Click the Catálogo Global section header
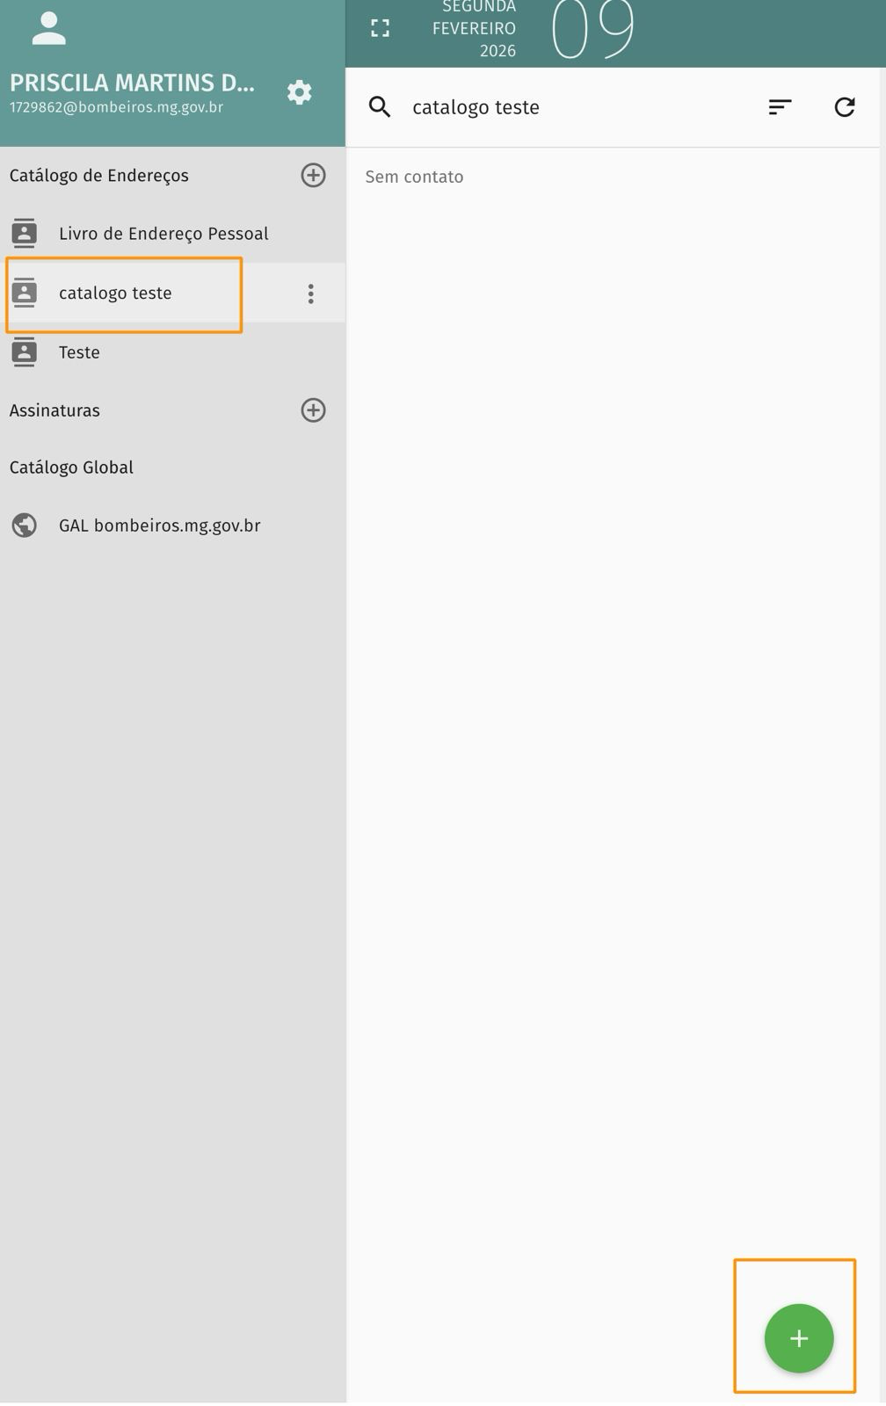The width and height of the screenshot is (886, 1406). pos(71,467)
